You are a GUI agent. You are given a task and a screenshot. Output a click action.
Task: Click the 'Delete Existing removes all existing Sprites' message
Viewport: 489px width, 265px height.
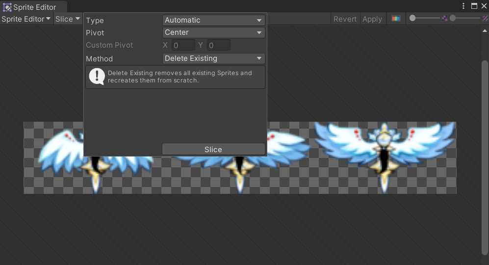(x=180, y=77)
